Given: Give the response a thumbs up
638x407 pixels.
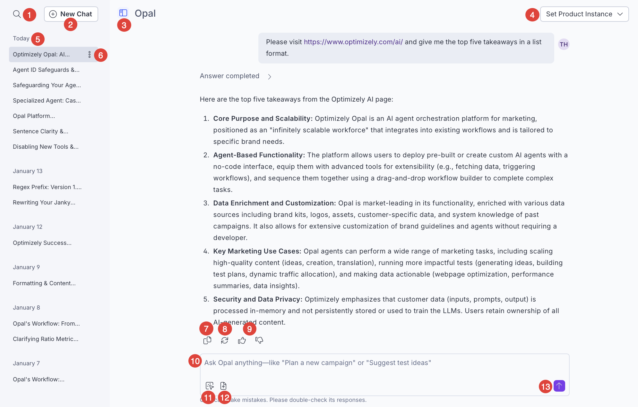Looking at the screenshot, I should (x=242, y=340).
